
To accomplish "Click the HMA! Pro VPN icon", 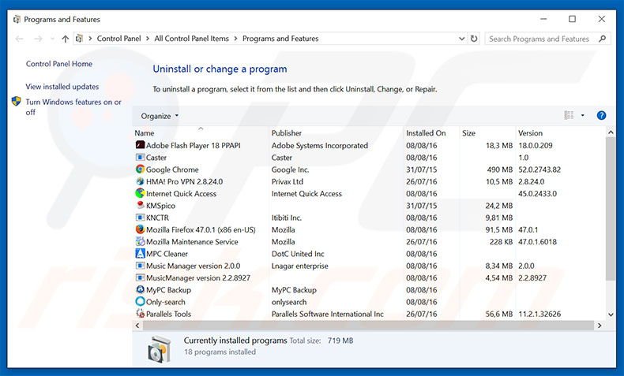I will (x=140, y=181).
